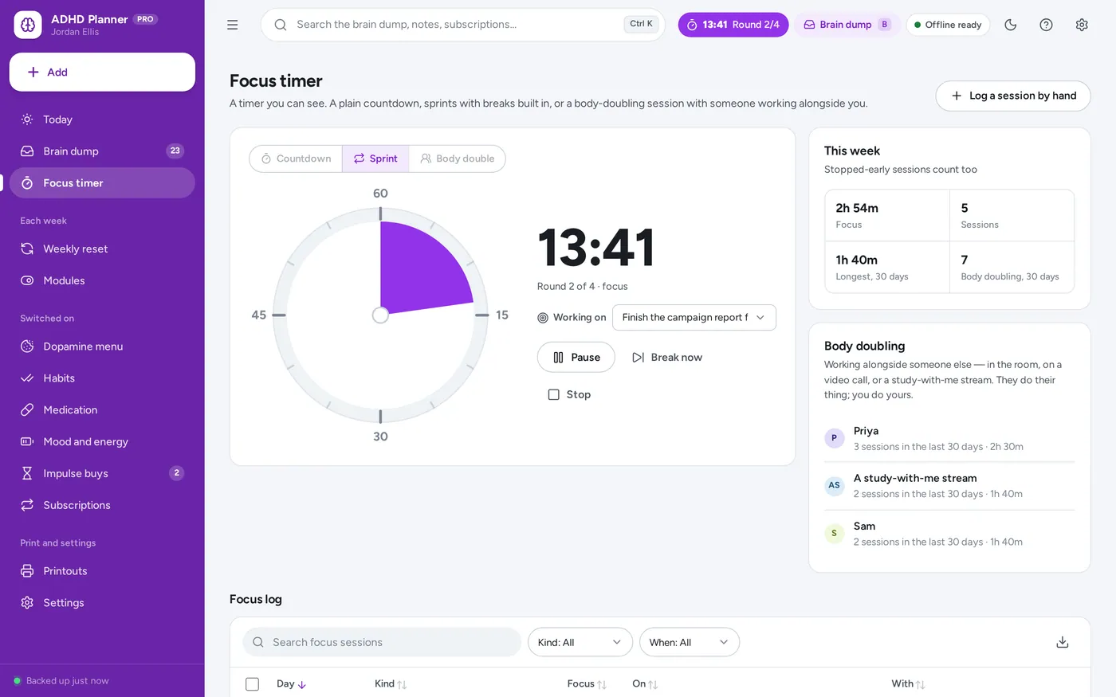The width and height of the screenshot is (1116, 697).
Task: Sort focus log by Kind column
Action: coord(391,684)
